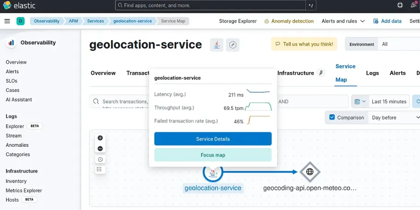The width and height of the screenshot is (420, 210).
Task: Open the Last 15 minutes time picker
Action: [x=389, y=102]
